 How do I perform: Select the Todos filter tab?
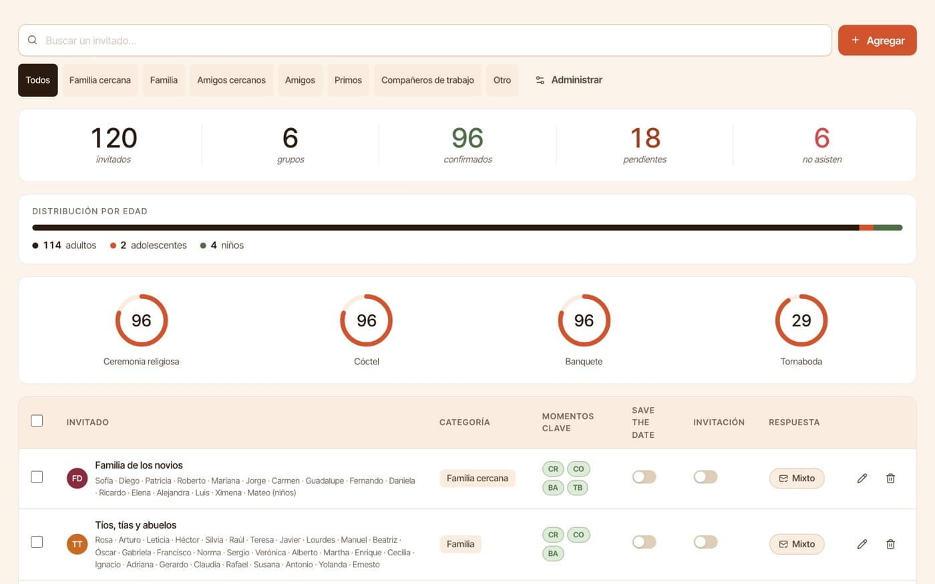point(38,80)
